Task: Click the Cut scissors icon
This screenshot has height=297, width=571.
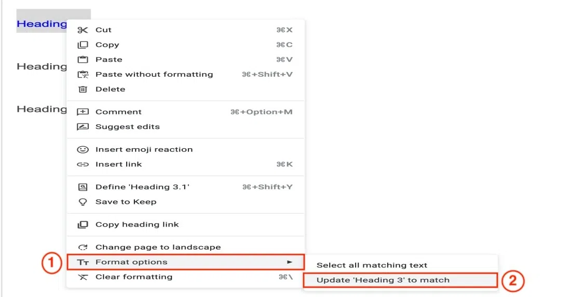Action: pyautogui.click(x=83, y=30)
